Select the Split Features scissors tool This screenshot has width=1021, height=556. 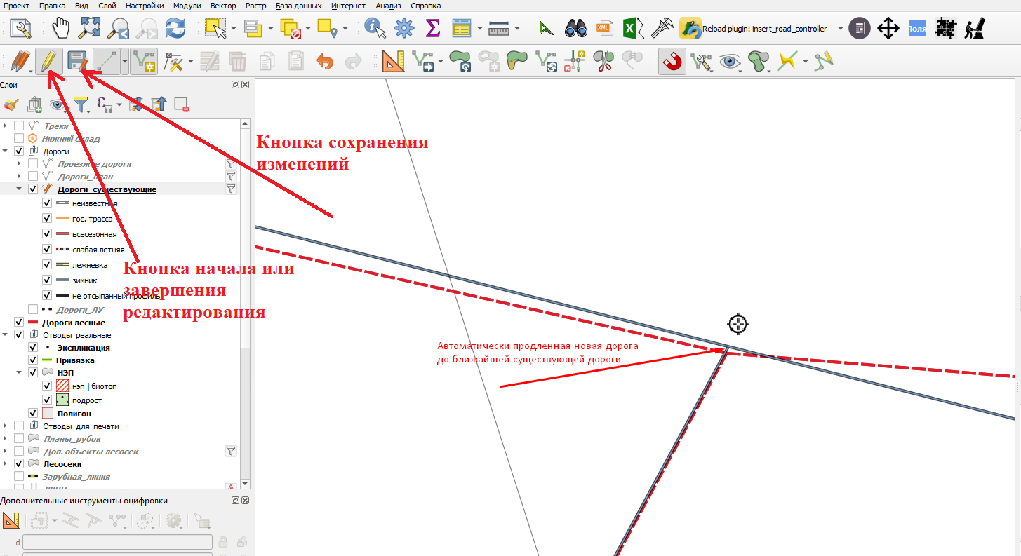(x=603, y=62)
